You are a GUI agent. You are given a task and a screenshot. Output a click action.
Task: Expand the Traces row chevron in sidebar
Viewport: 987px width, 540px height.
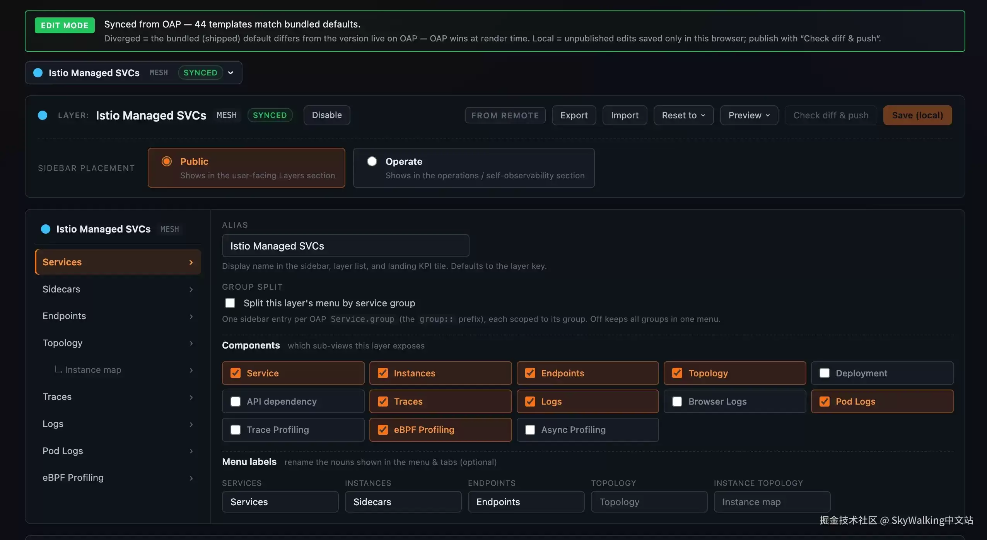pyautogui.click(x=191, y=397)
